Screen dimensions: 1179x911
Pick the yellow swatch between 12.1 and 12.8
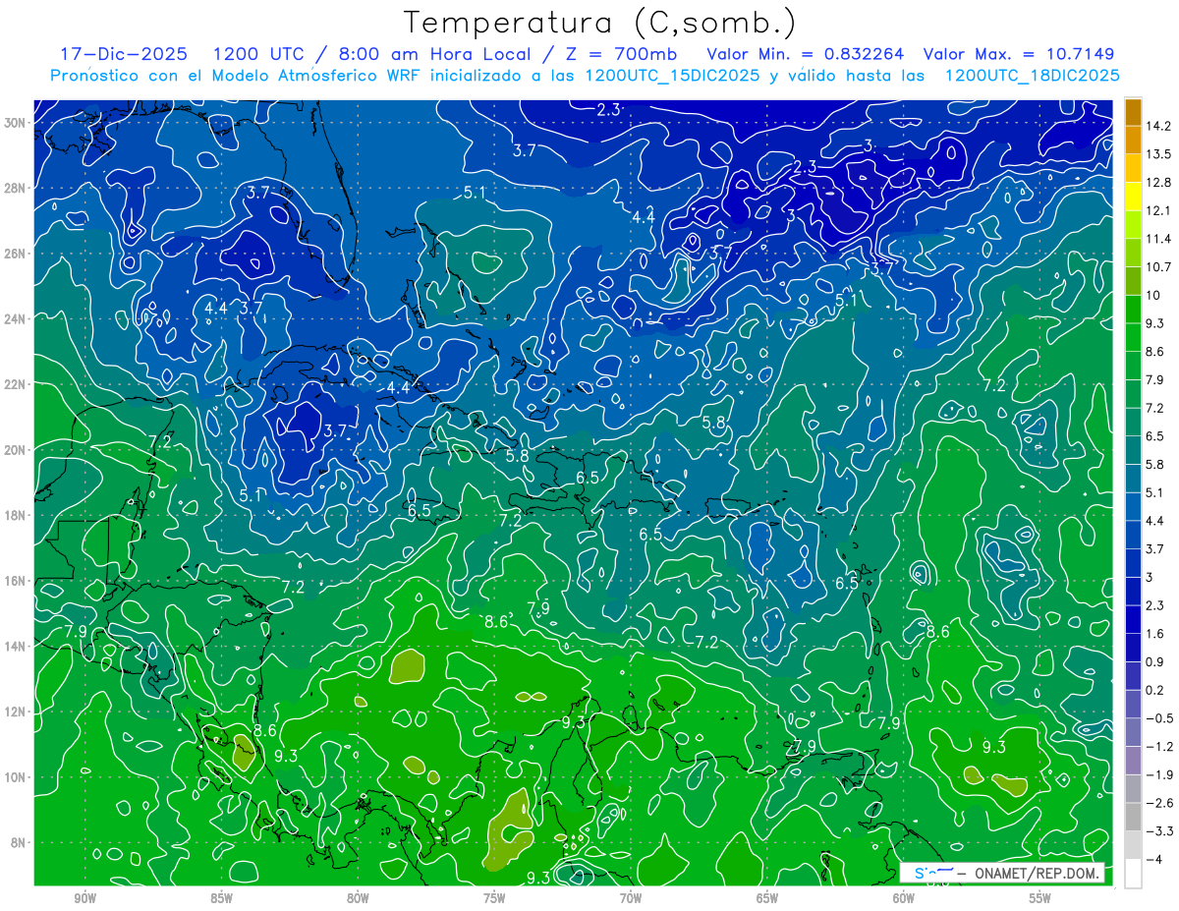1133,197
